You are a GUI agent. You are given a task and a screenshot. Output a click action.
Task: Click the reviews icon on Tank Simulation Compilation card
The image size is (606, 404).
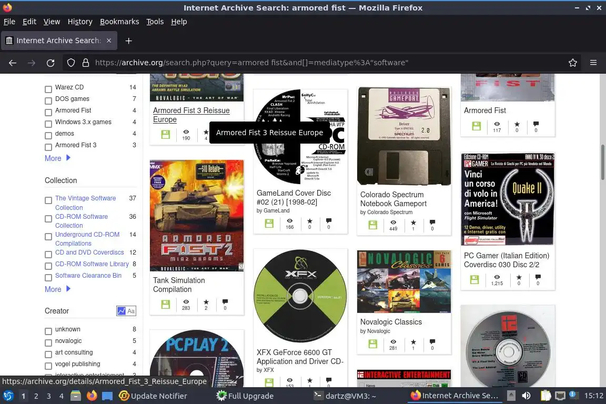(x=225, y=301)
